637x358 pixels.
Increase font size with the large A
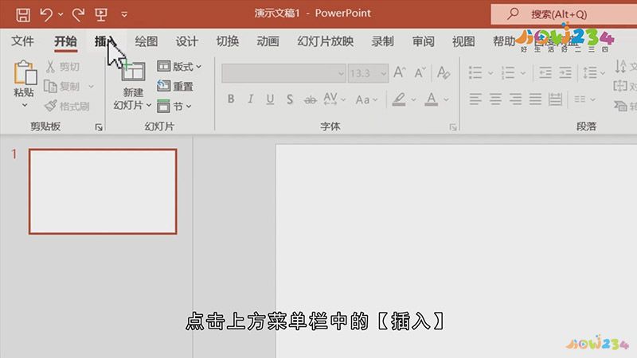[x=400, y=72]
